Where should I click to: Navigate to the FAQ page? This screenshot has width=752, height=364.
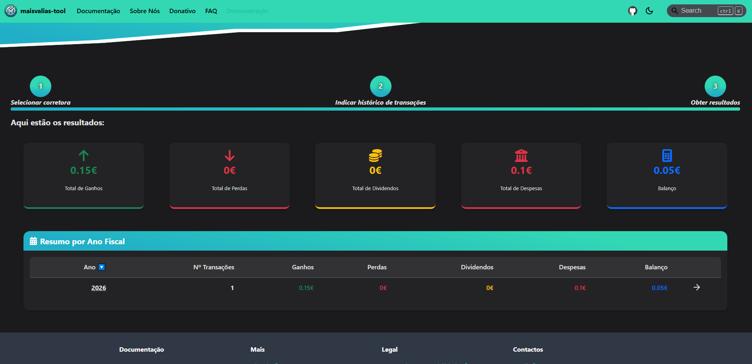211,11
